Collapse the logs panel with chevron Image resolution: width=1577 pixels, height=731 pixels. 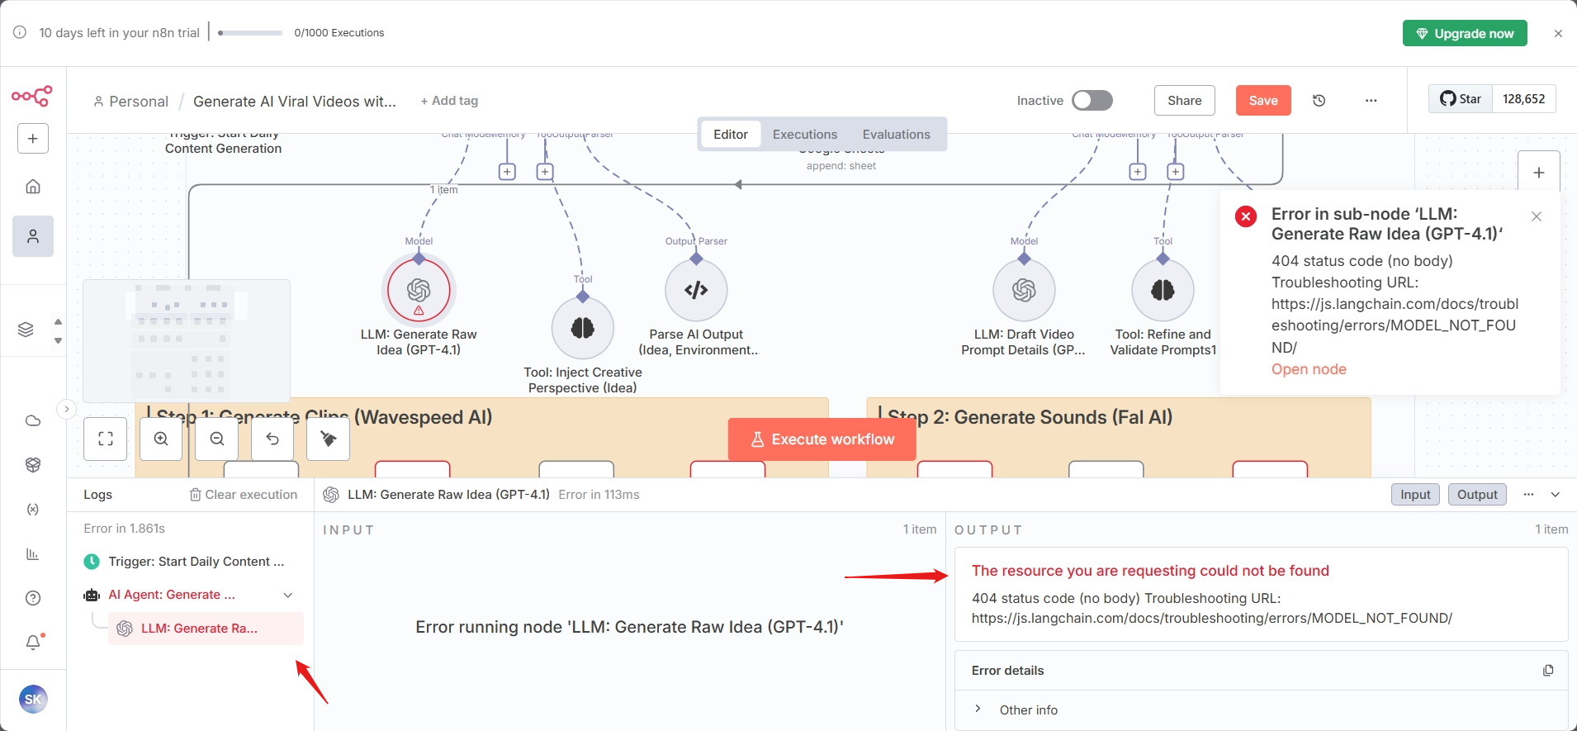pos(1556,495)
